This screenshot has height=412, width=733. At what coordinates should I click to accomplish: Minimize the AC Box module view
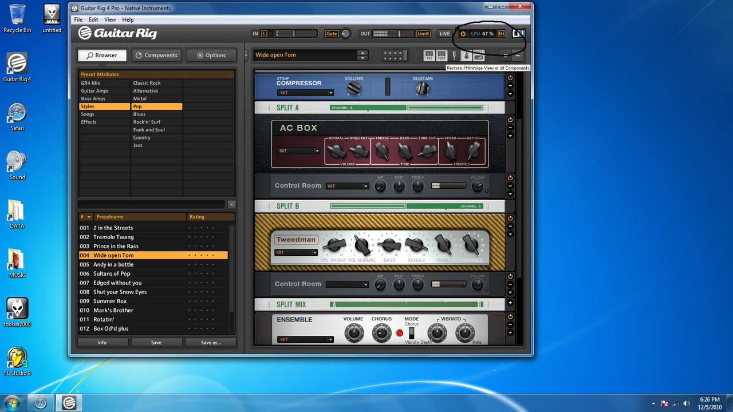510,128
